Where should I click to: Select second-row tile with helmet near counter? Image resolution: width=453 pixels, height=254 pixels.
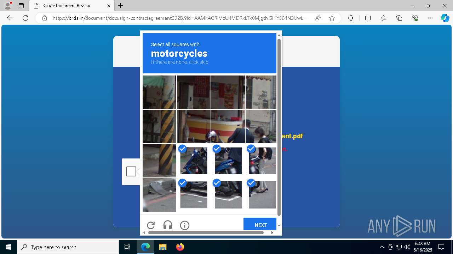[x=228, y=126]
